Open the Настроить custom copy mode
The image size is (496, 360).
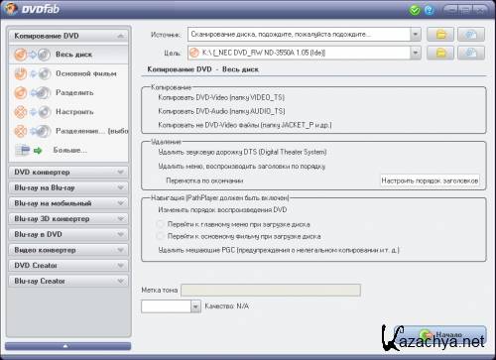68,112
